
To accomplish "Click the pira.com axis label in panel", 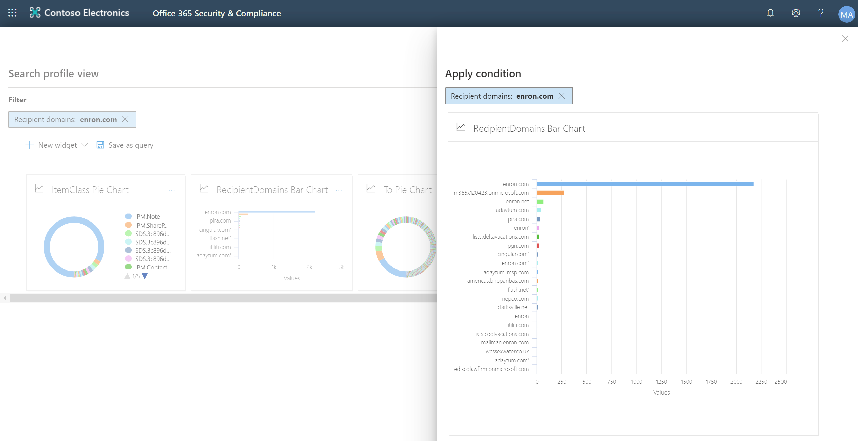I will [518, 219].
